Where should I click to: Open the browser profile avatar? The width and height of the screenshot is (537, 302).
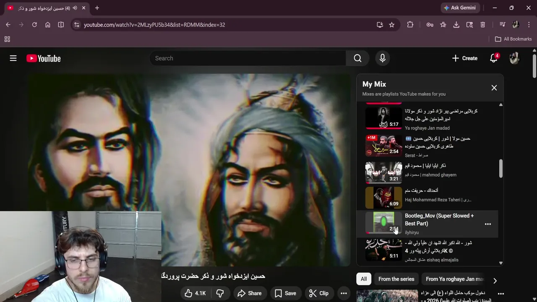pos(516,25)
